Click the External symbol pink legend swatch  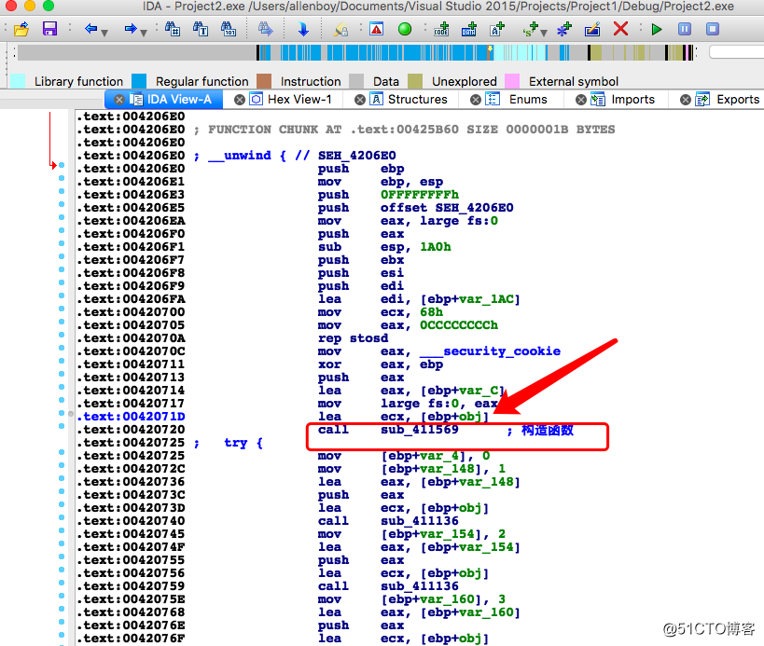click(512, 81)
